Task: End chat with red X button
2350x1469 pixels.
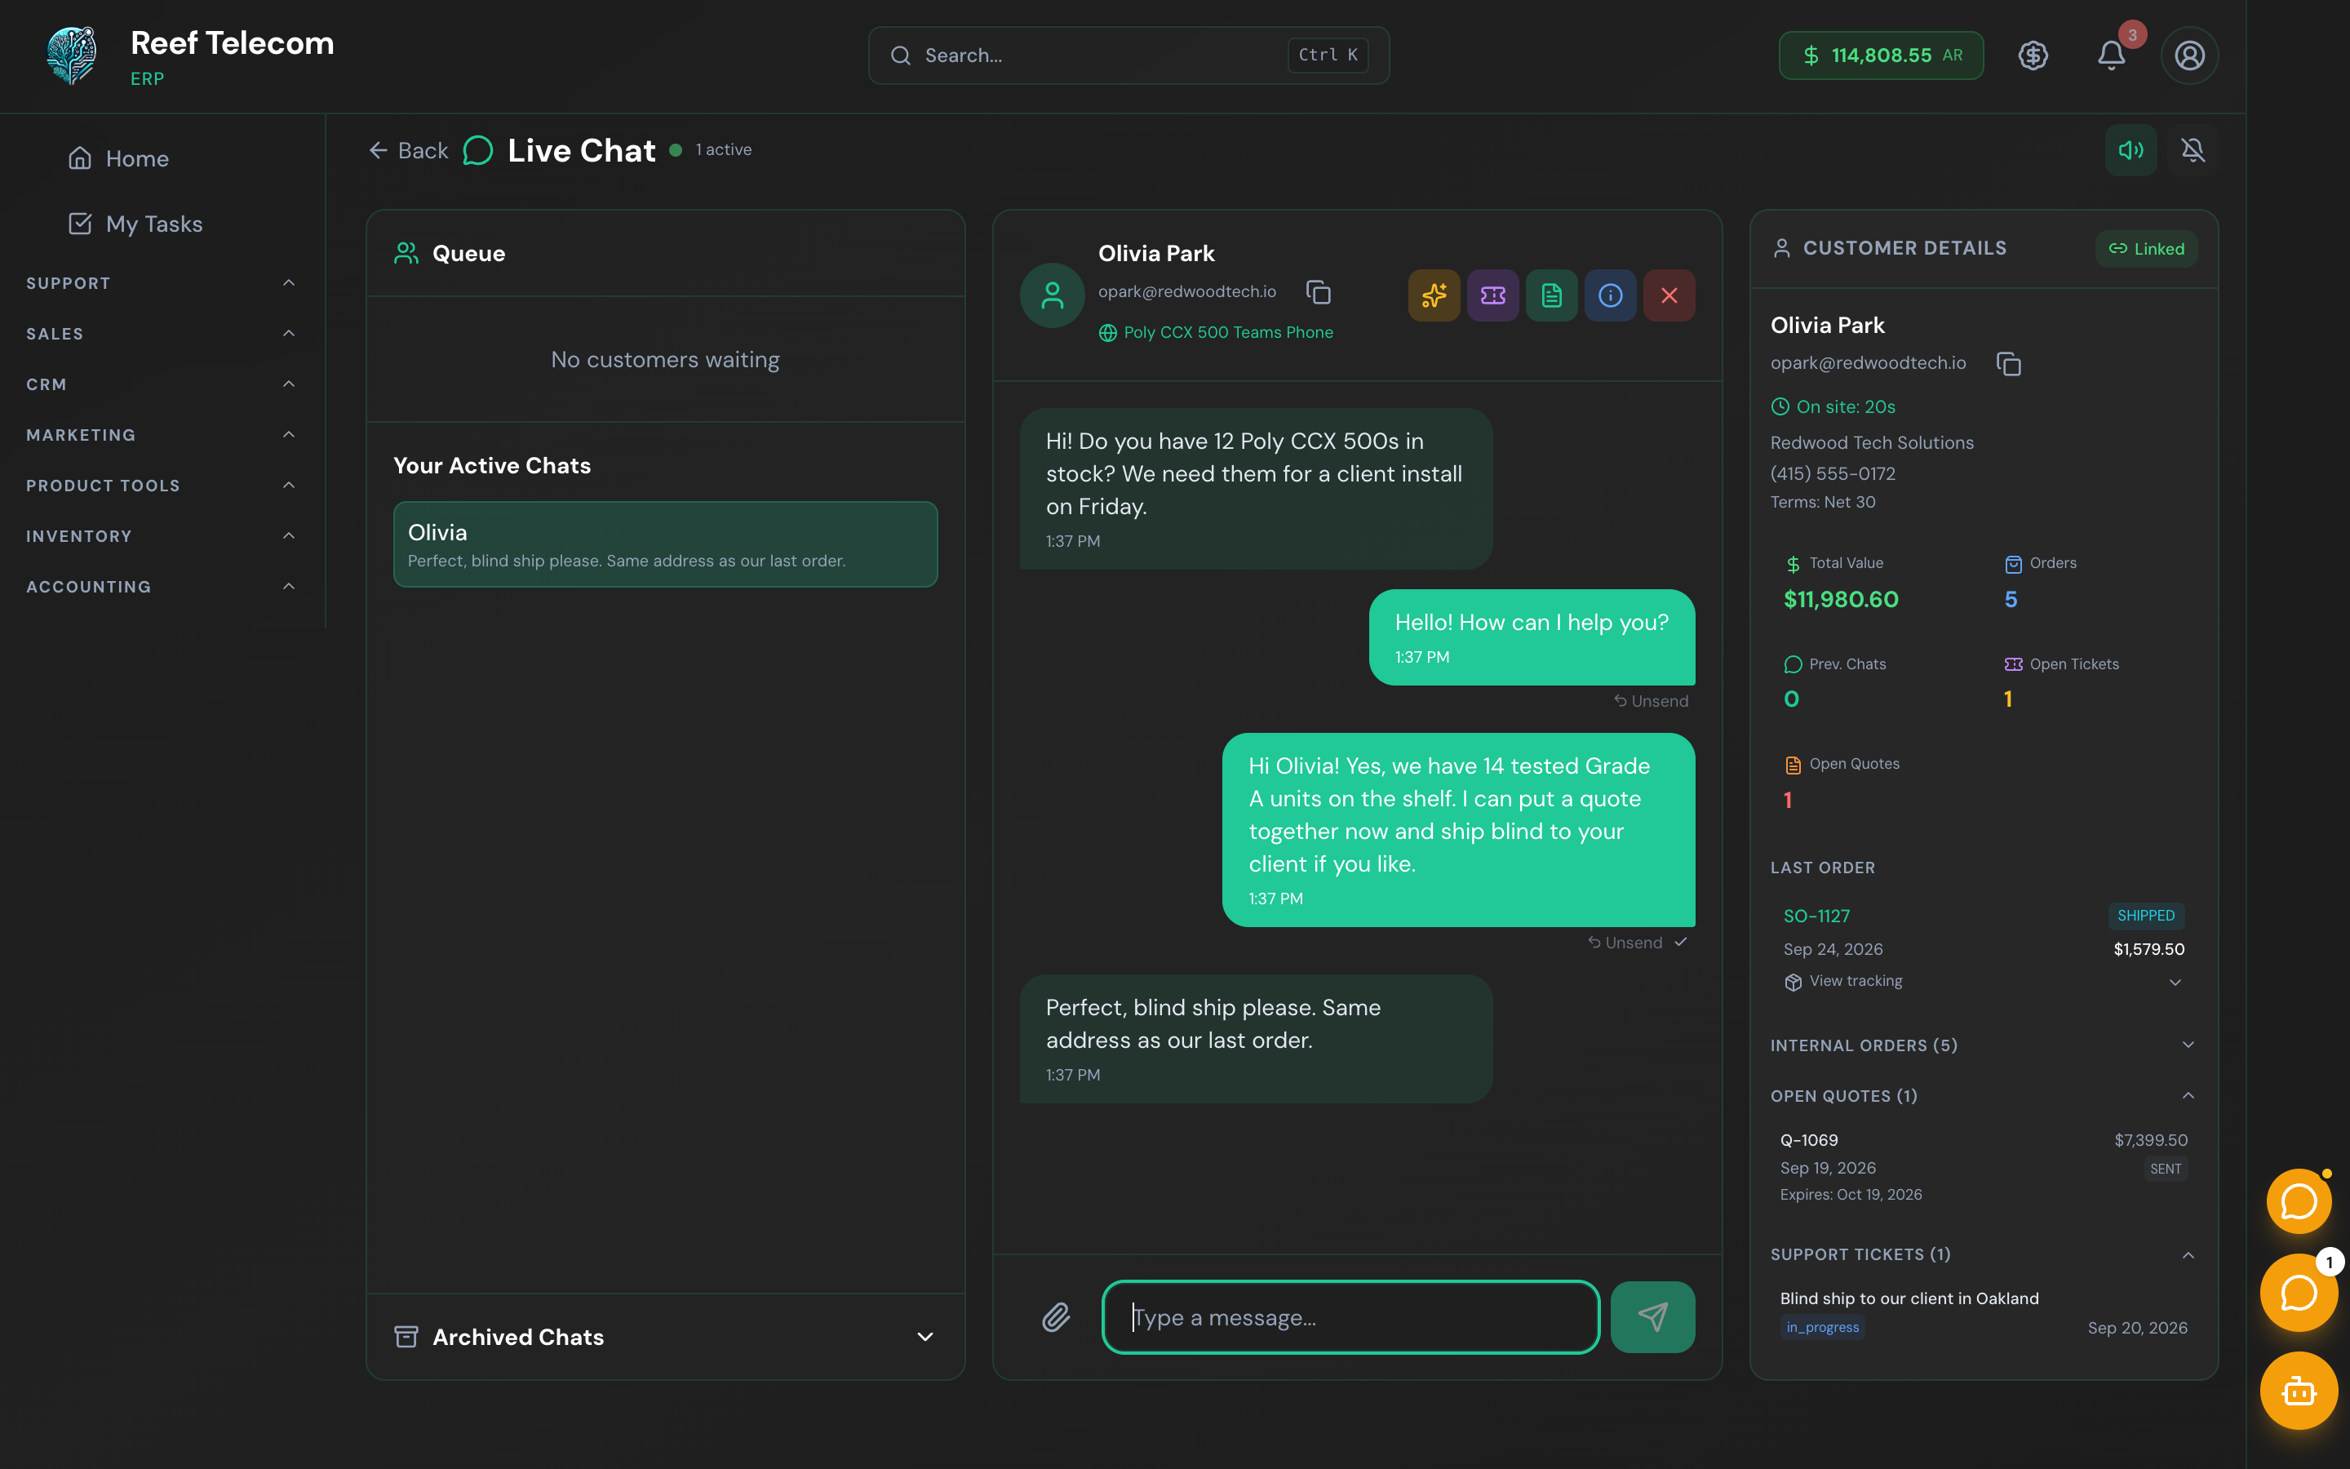Action: pos(1669,295)
